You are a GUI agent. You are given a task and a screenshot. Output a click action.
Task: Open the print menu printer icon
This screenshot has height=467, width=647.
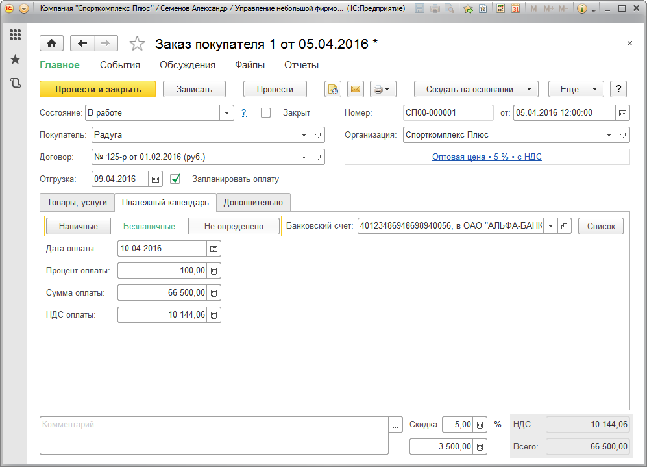pos(383,89)
